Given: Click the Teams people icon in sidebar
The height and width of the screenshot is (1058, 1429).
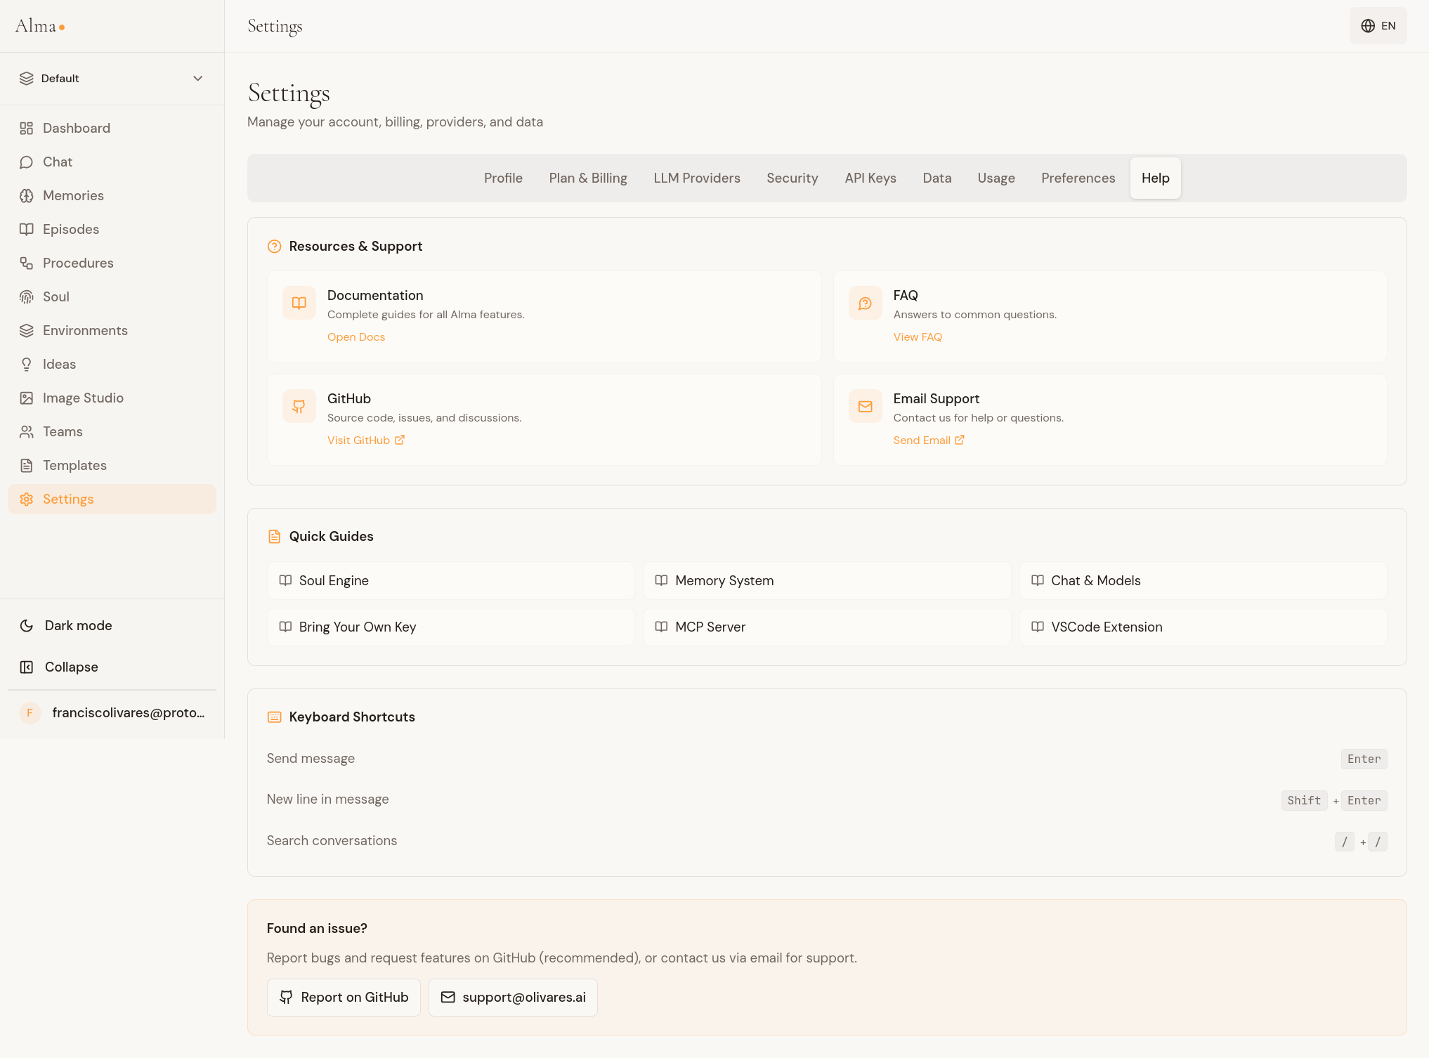Looking at the screenshot, I should point(27,432).
